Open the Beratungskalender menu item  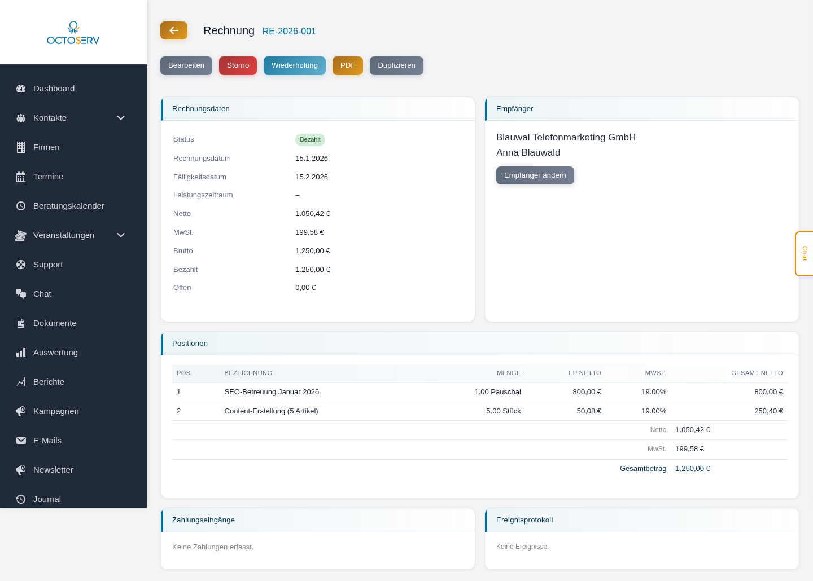pos(73,206)
